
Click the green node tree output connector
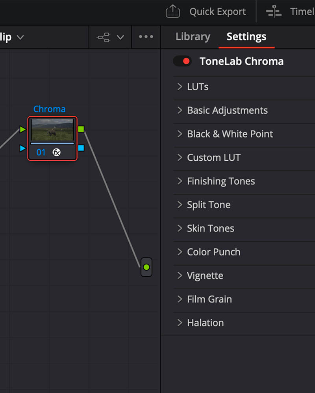pos(146,267)
